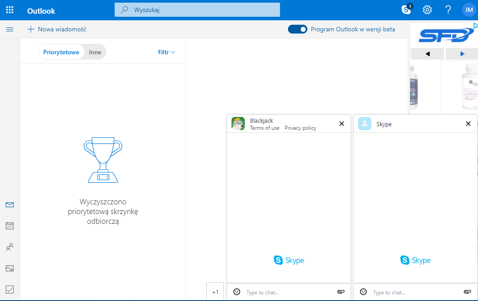
Task: Click the Magnez product ad image
Action: point(469,87)
